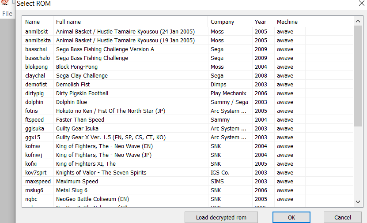
Task: Click the scrollbar down arrow
Action: click(x=358, y=202)
